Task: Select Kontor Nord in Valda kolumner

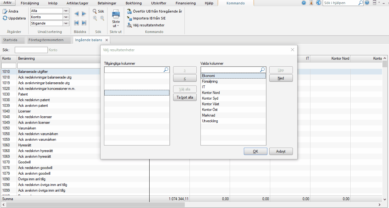Action: click(x=233, y=93)
